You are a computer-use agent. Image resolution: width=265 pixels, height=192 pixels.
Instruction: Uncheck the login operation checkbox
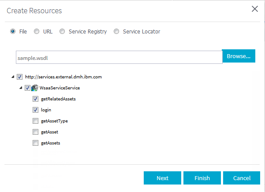[35, 110]
